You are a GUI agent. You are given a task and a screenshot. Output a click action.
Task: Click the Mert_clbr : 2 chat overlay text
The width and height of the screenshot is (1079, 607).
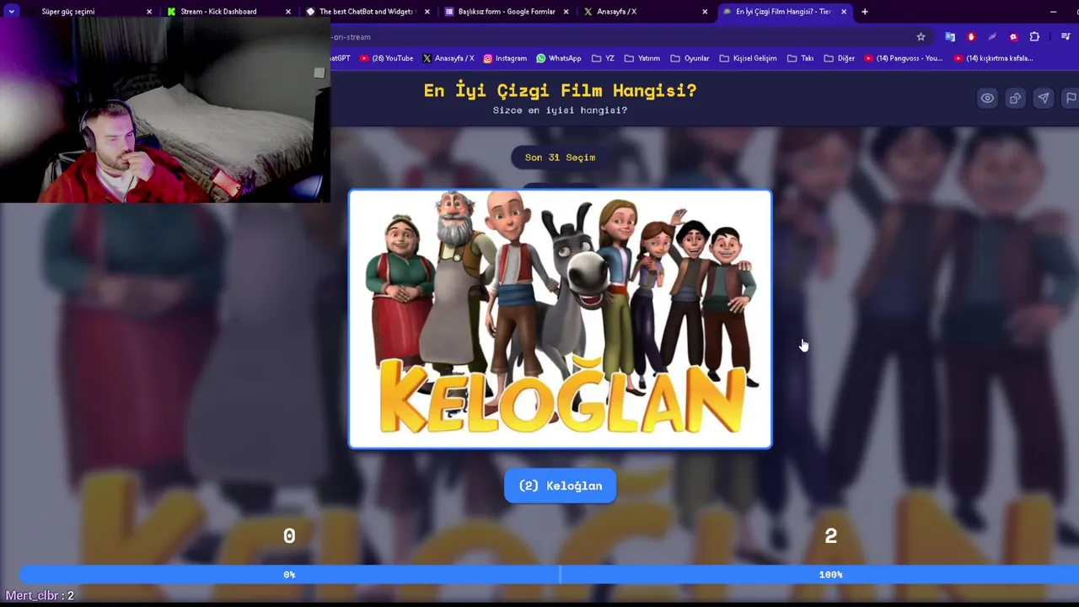40,595
